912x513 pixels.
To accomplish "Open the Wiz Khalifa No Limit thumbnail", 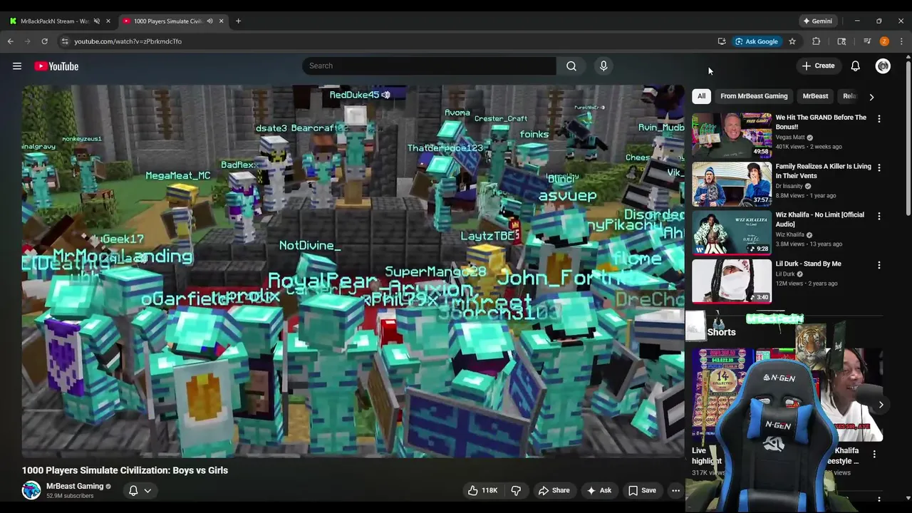I will pos(732,232).
